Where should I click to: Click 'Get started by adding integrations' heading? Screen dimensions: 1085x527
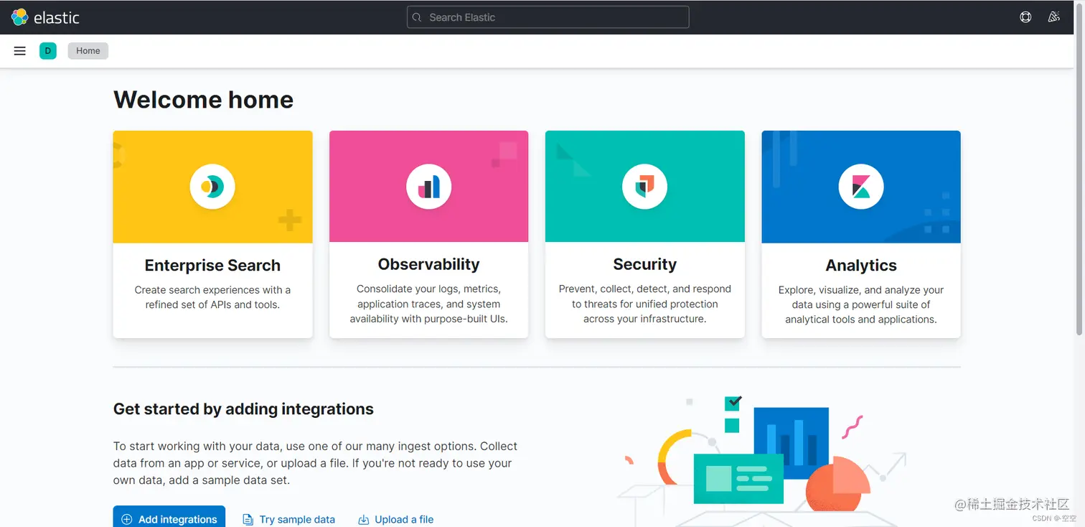pos(243,409)
